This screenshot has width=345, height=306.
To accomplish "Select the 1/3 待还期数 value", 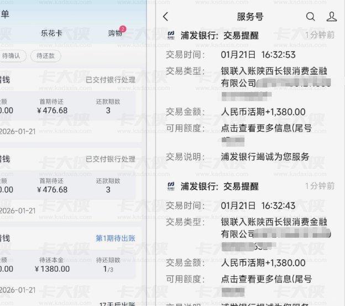I will [108, 269].
